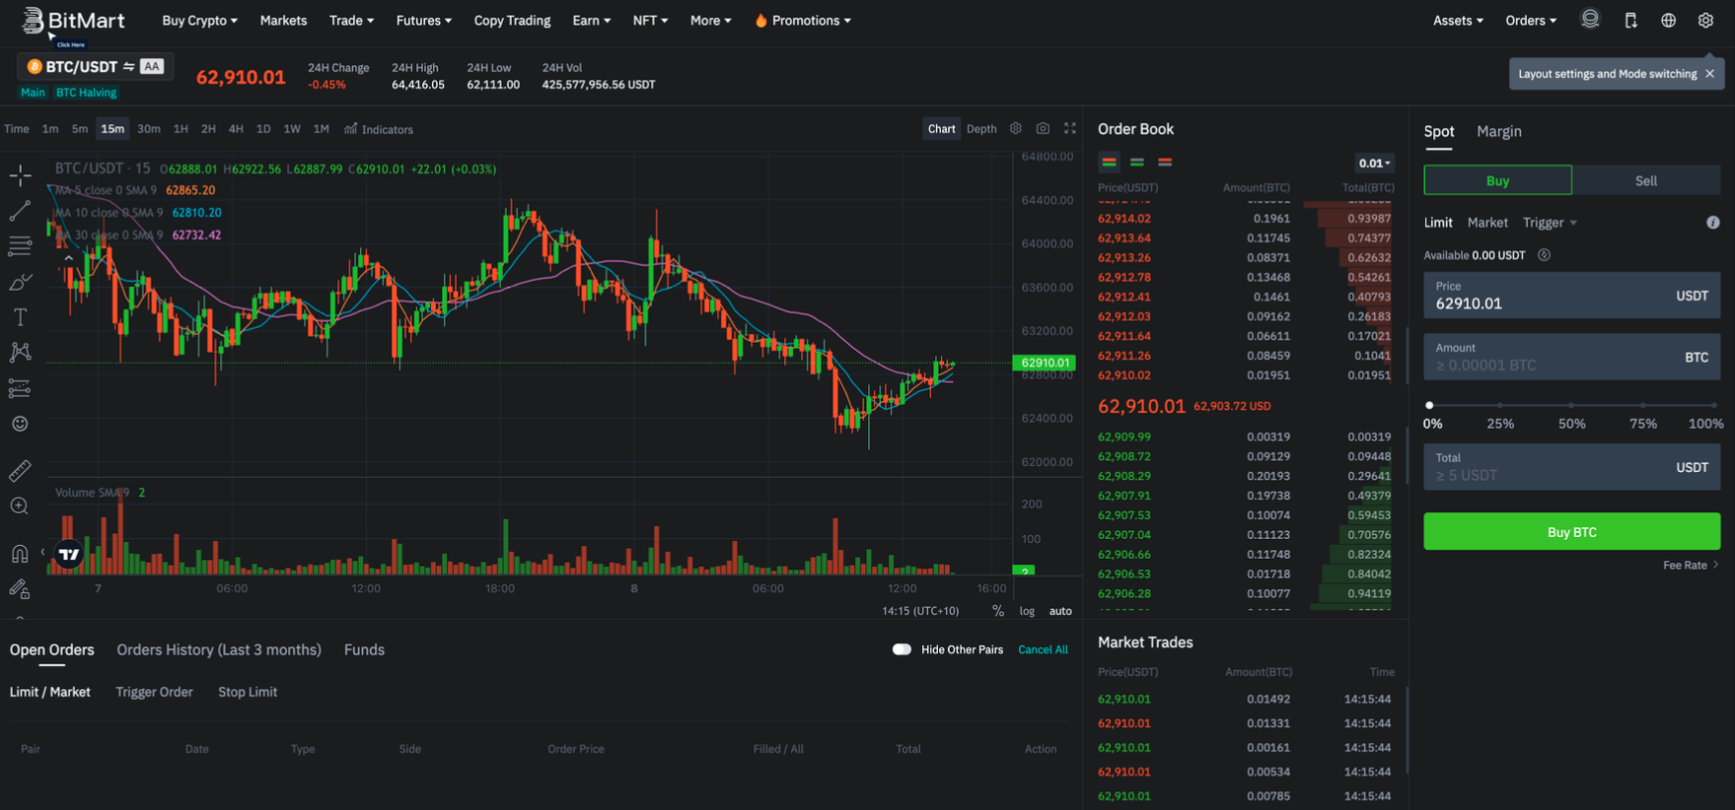Expand the Trade menu
Viewport: 1735px width, 810px height.
(x=351, y=21)
